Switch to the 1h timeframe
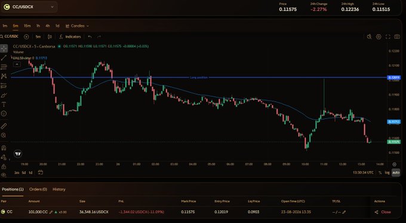This screenshot has height=223, width=406. [x=38, y=26]
